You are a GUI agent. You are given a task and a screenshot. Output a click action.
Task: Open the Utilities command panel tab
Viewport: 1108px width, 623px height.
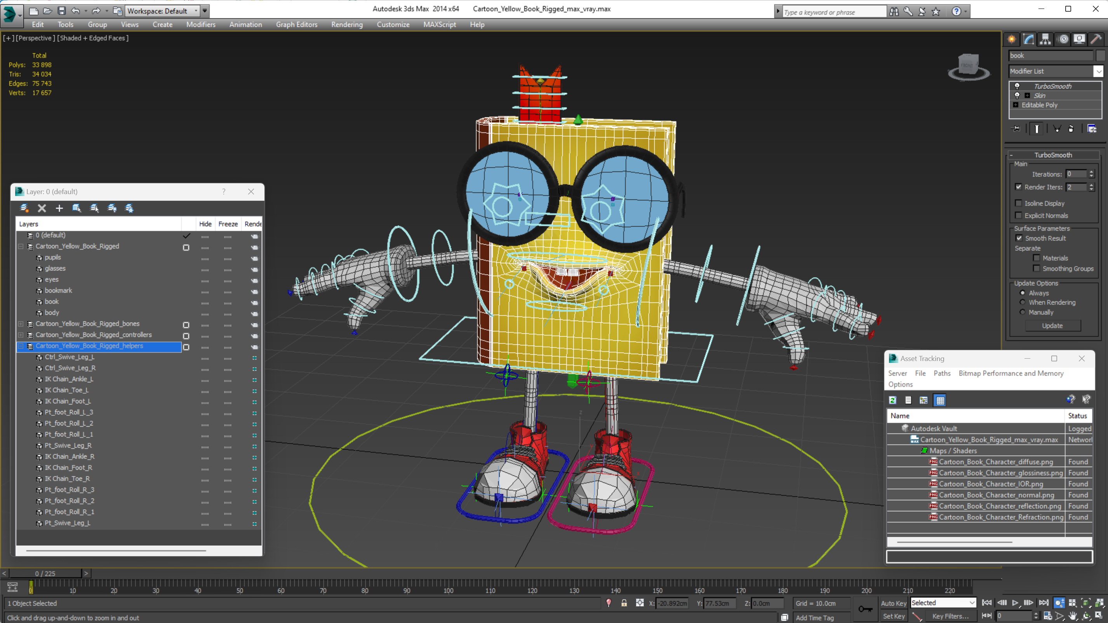1096,39
